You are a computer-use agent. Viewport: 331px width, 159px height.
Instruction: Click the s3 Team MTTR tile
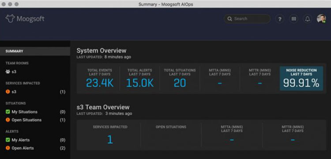[293, 135]
